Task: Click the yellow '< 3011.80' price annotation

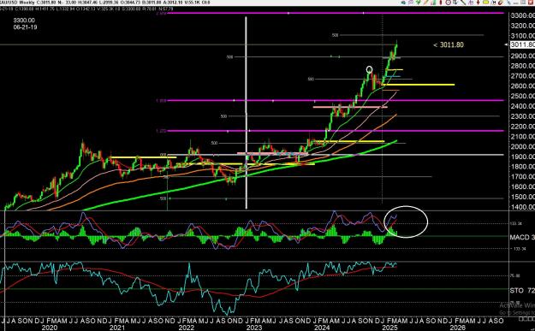Action: tap(449, 44)
